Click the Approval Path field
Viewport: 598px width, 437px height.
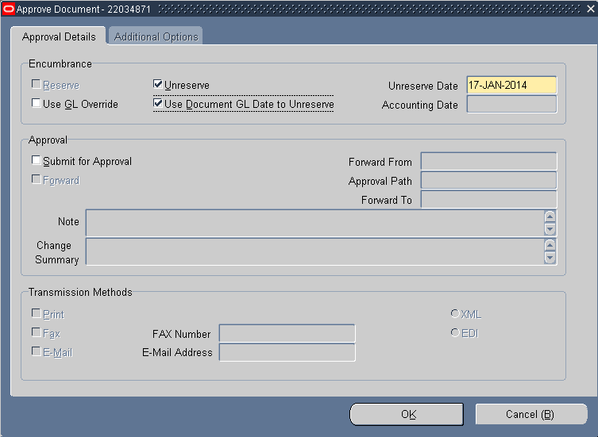pyautogui.click(x=488, y=180)
